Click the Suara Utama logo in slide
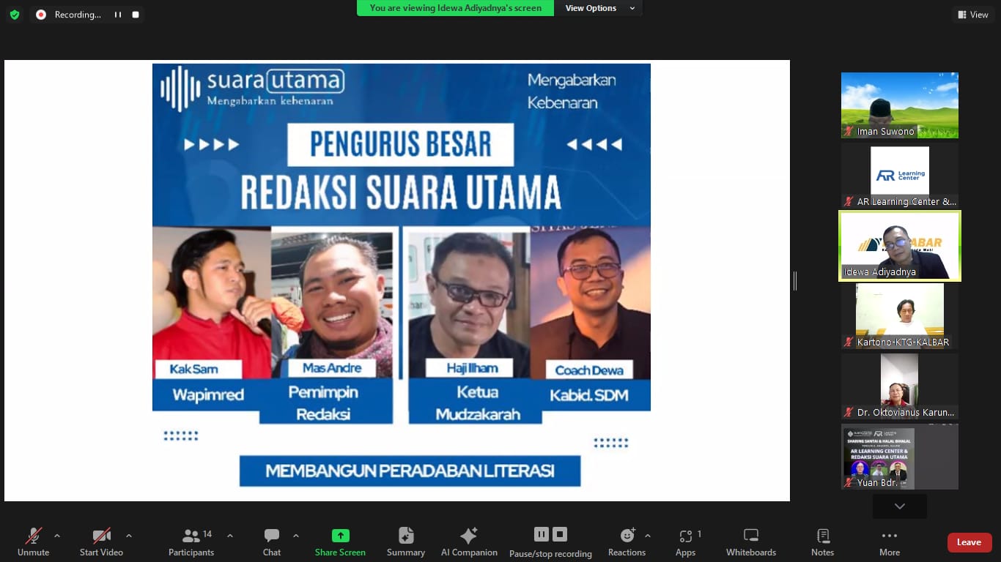This screenshot has width=1001, height=562. click(252, 88)
